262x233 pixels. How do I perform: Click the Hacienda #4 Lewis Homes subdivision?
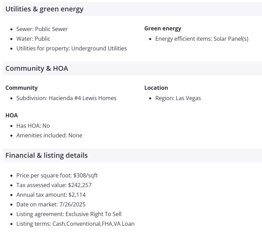pyautogui.click(x=66, y=98)
